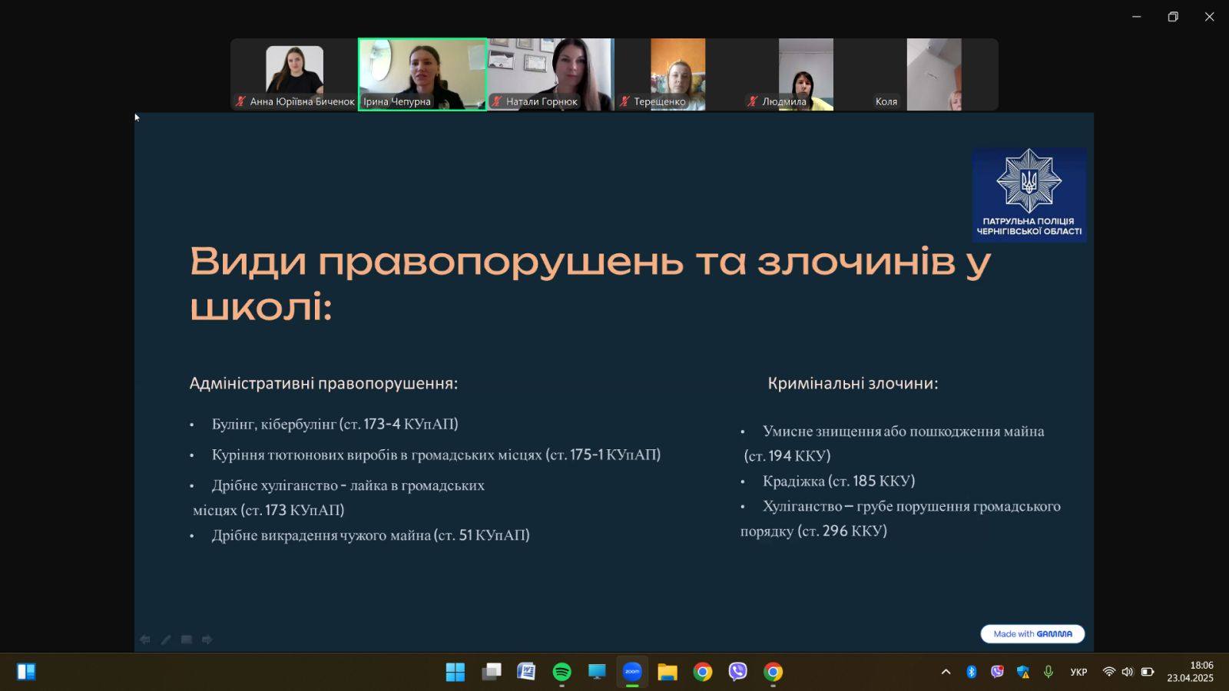Open the monitor app icon on taskbar
The height and width of the screenshot is (691, 1229).
click(597, 672)
